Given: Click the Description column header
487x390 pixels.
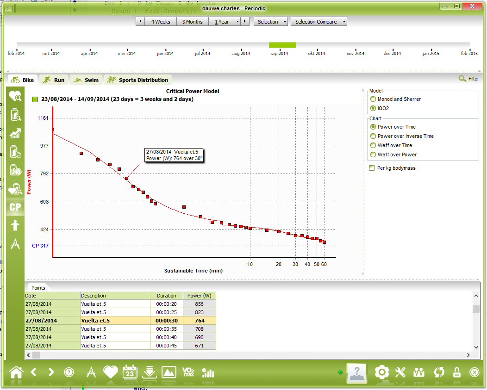Looking at the screenshot, I should 115,296.
